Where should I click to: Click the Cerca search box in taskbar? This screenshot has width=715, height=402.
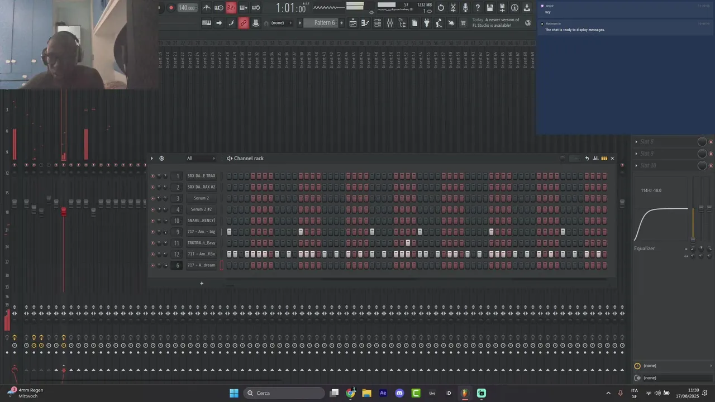pyautogui.click(x=284, y=393)
